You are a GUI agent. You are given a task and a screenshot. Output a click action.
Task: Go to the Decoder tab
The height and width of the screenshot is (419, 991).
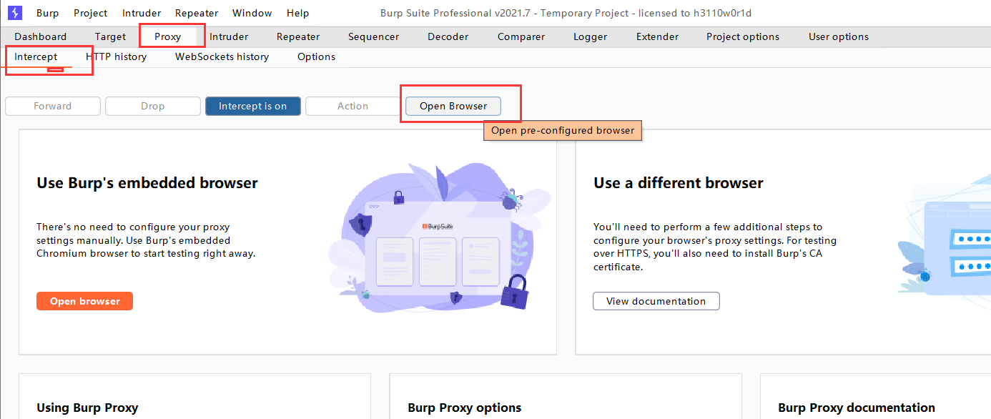(448, 36)
